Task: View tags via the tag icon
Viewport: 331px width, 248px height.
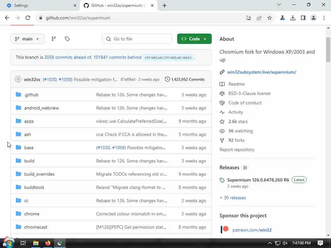Action: (x=67, y=39)
